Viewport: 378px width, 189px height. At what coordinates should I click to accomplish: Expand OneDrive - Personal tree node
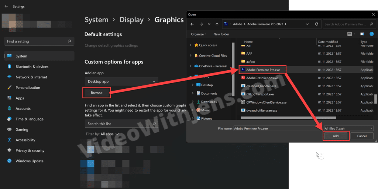point(191,66)
